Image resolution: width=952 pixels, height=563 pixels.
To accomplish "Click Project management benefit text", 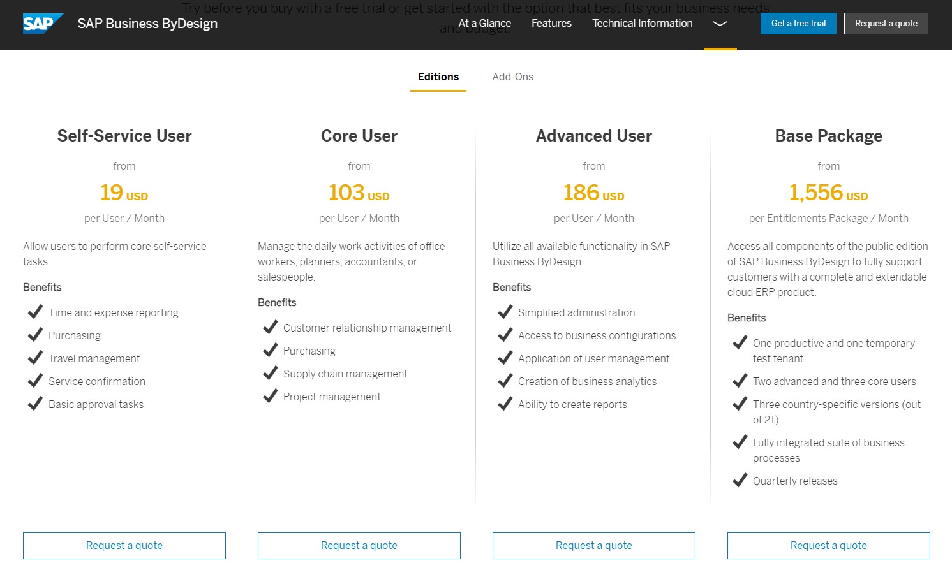I will coord(332,397).
